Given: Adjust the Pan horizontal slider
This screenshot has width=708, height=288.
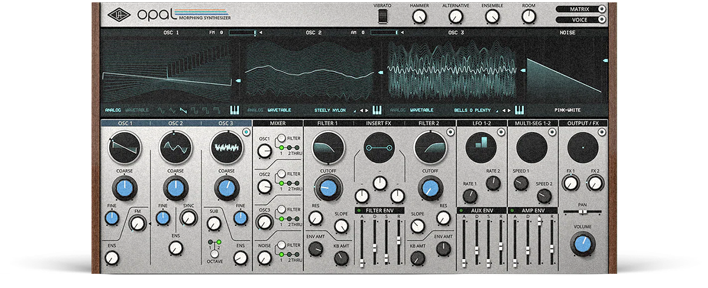Looking at the screenshot, I should point(582,211).
